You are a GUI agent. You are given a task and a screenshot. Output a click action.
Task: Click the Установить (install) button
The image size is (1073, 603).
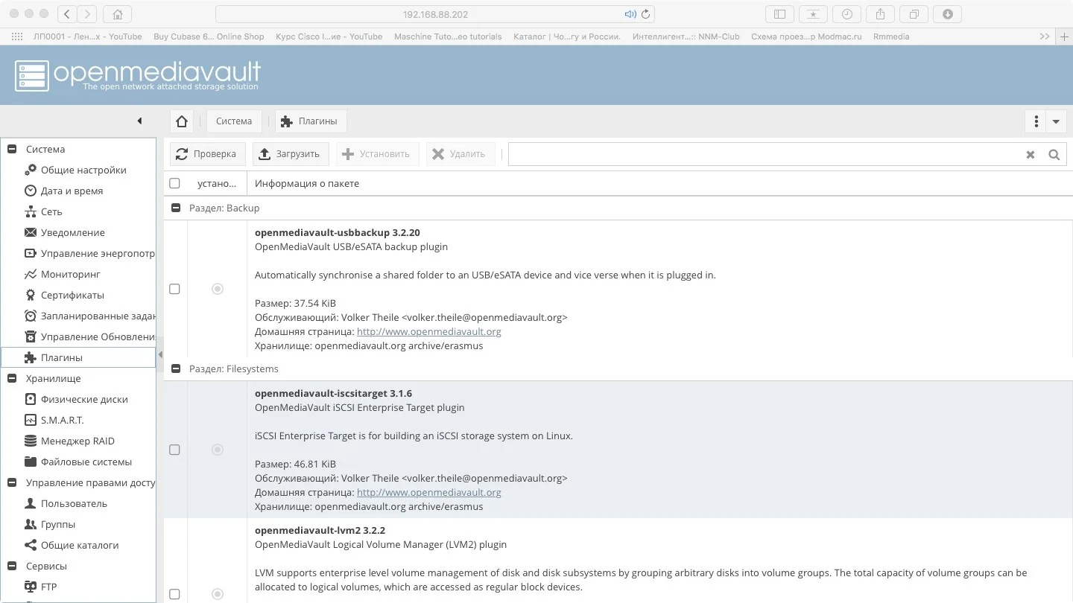coord(377,154)
